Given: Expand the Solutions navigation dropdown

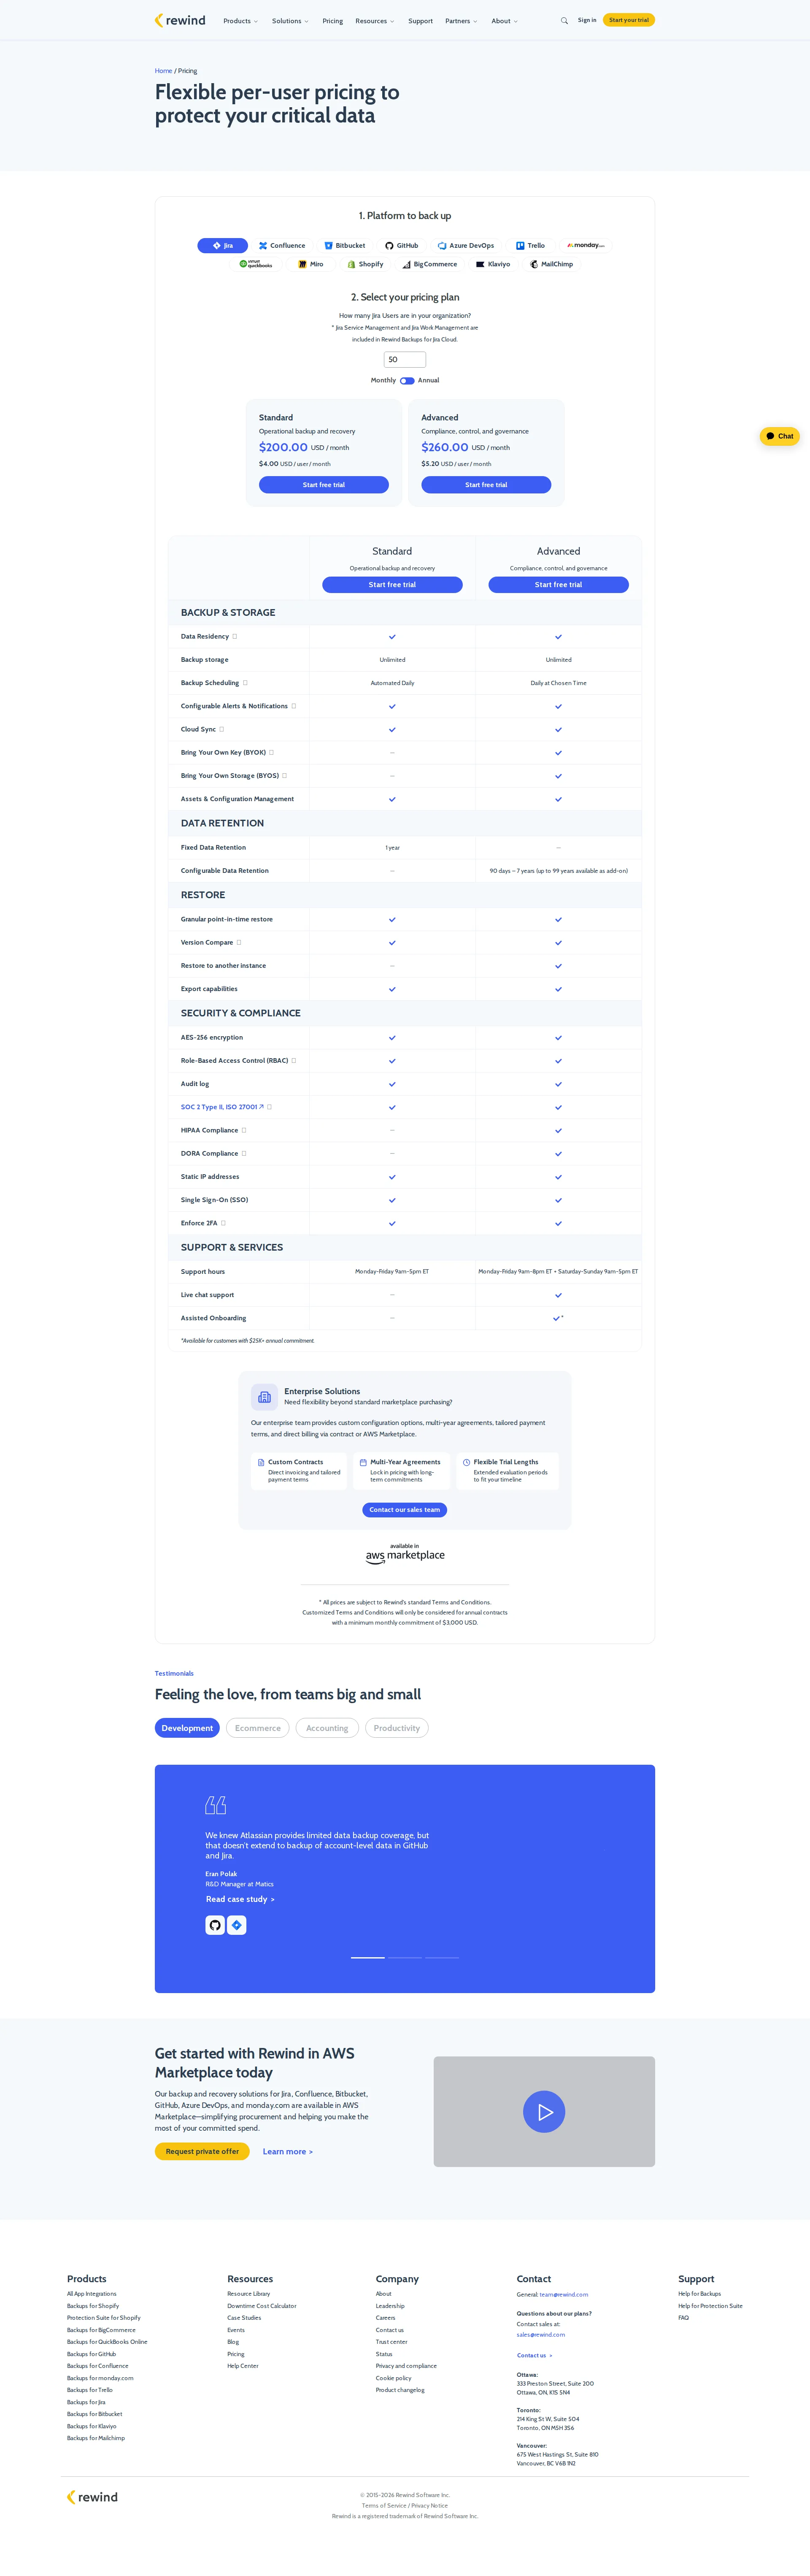Looking at the screenshot, I should click(x=289, y=20).
